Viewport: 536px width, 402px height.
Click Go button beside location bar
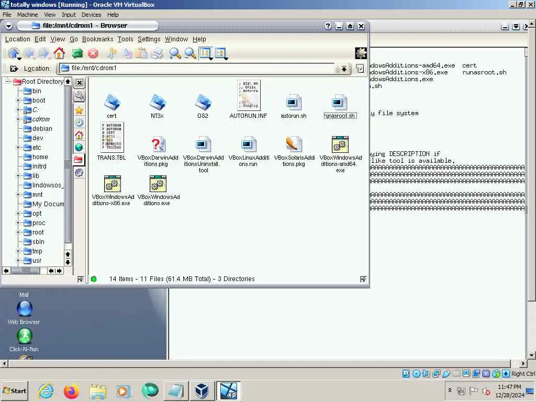pyautogui.click(x=360, y=69)
